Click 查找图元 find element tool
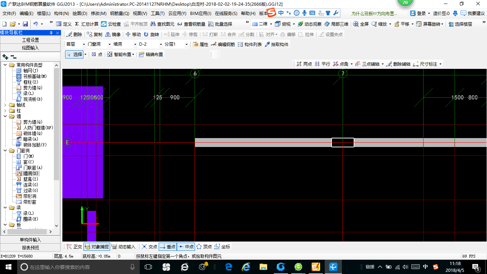The width and height of the screenshot is (487, 274). pyautogui.click(x=162, y=24)
